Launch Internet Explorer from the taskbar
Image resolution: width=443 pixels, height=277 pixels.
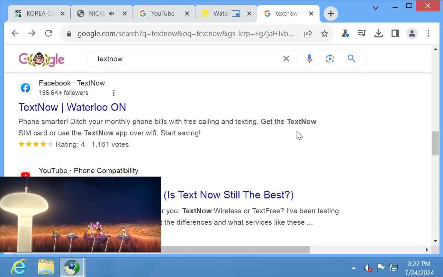18,268
